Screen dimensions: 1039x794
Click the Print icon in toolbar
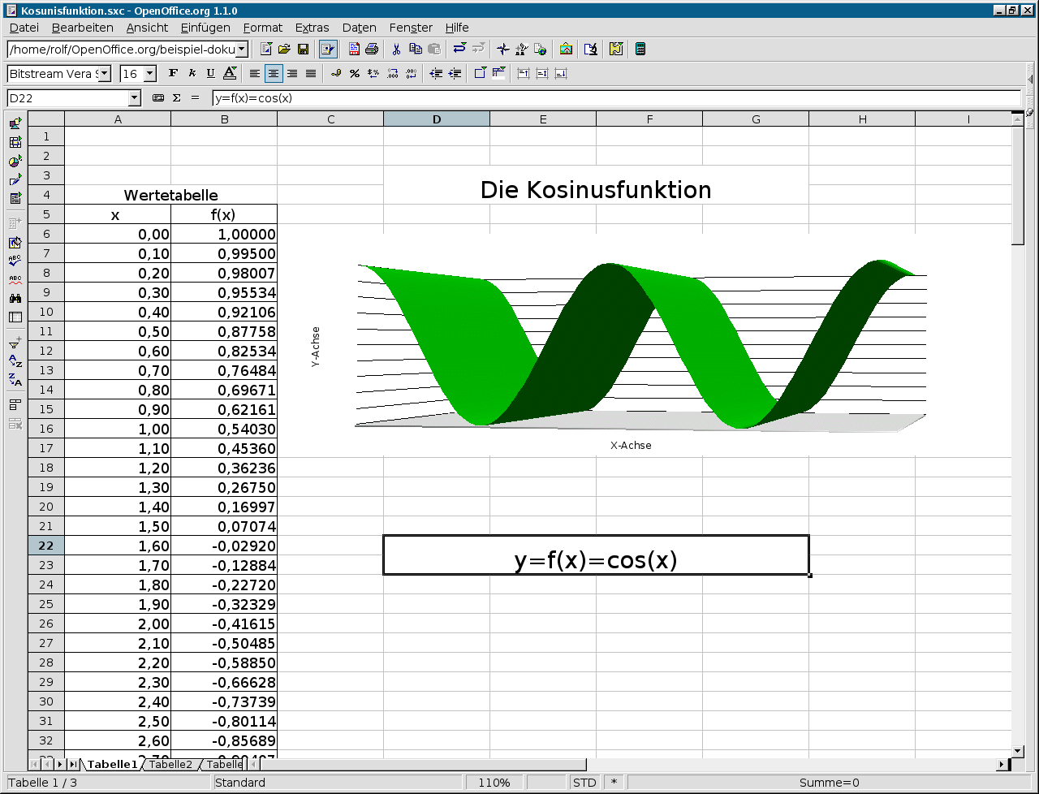[372, 50]
